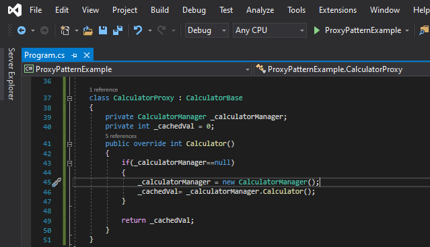This screenshot has height=247, width=430.
Task: Pin the Program.cs tab
Action: click(74, 55)
